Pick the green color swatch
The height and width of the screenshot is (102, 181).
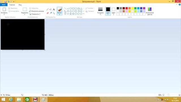pyautogui.click(x=135, y=8)
